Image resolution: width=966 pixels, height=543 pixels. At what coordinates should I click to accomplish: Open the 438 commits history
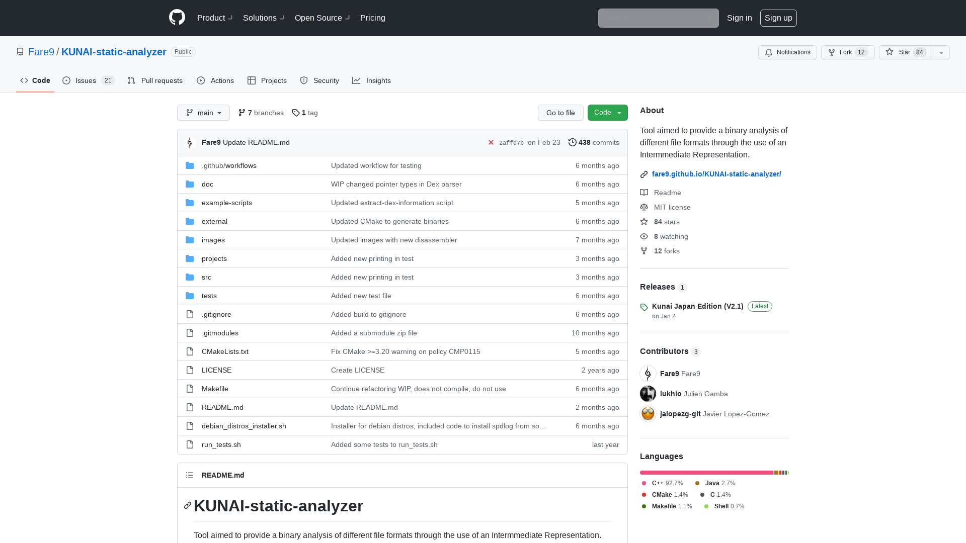(594, 142)
